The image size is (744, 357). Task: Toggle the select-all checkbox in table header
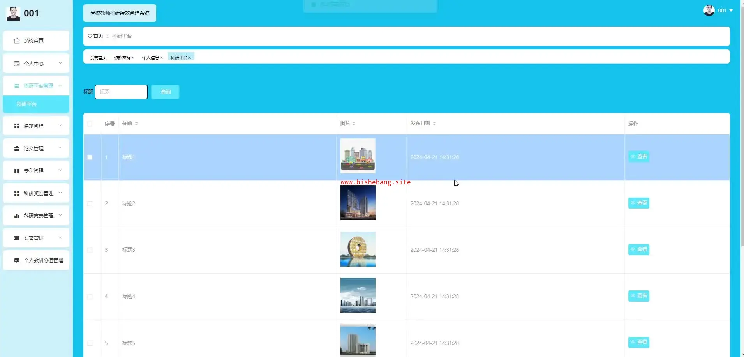point(90,124)
